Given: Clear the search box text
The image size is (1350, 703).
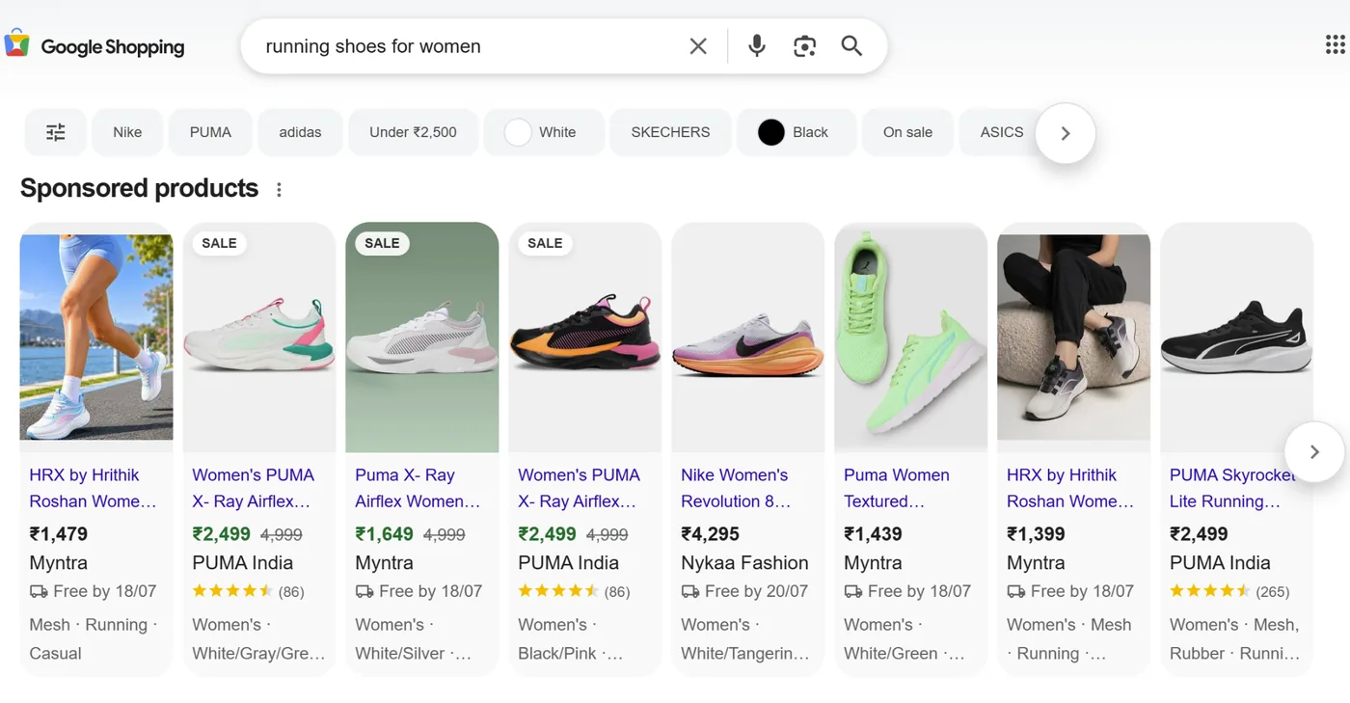Looking at the screenshot, I should pyautogui.click(x=698, y=46).
